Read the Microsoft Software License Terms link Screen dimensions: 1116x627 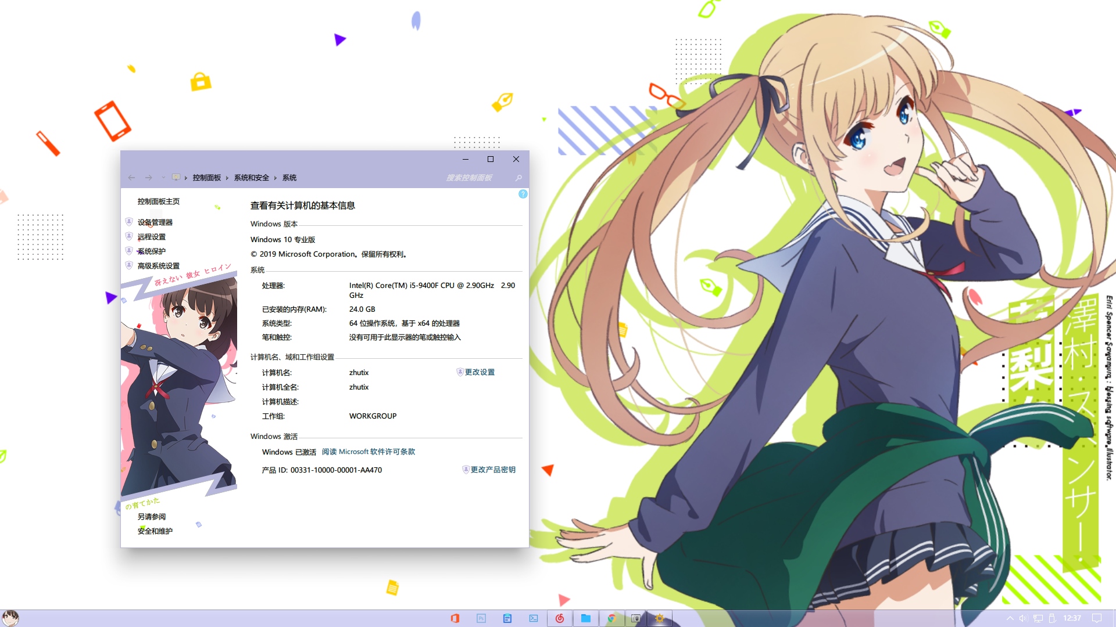369,452
